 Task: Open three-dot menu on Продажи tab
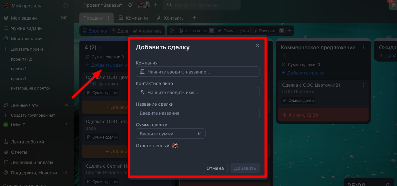[x=108, y=18]
